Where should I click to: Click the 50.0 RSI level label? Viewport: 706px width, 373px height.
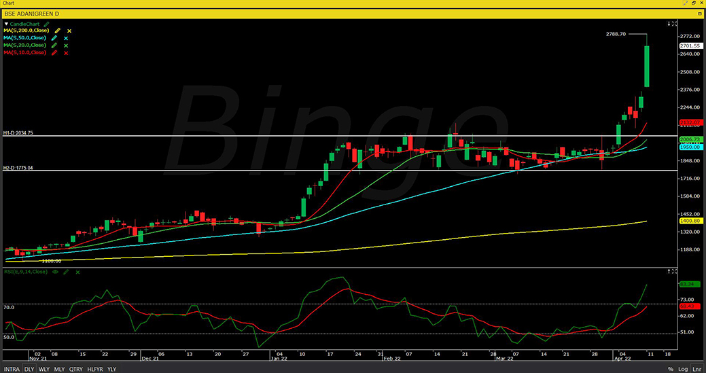pos(9,337)
